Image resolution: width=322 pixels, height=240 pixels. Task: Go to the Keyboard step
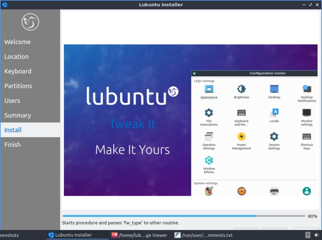[18, 71]
